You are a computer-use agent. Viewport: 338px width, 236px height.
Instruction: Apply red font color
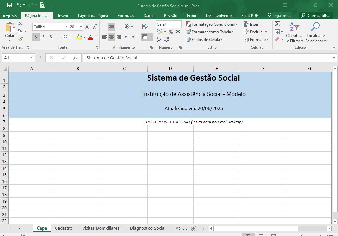click(90, 37)
